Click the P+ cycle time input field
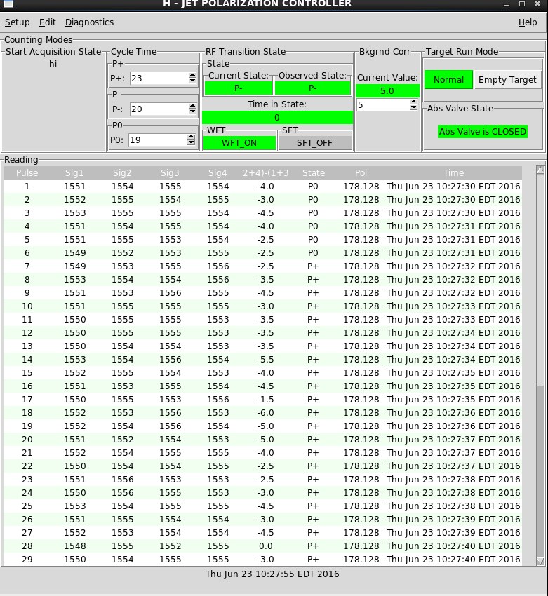Viewport: 548px width, 596px height. 159,78
